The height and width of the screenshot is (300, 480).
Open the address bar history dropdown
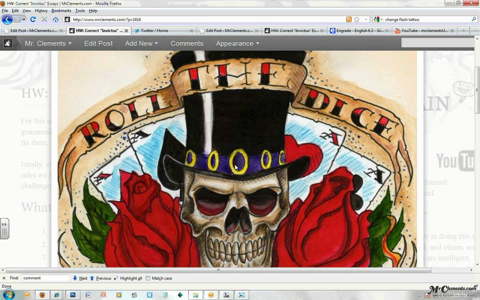pyautogui.click(x=365, y=19)
